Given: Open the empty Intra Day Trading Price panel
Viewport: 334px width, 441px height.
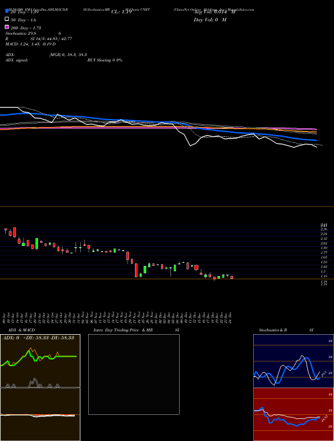Looking at the screenshot, I should pyautogui.click(x=134, y=374).
